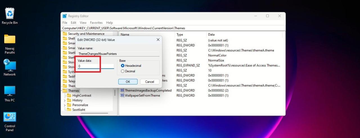Viewport: 360px width, 138px height.
Task: Click the "%SystemRoot%\resources\Ease of Access Themes" data
Action: click(x=244, y=65)
